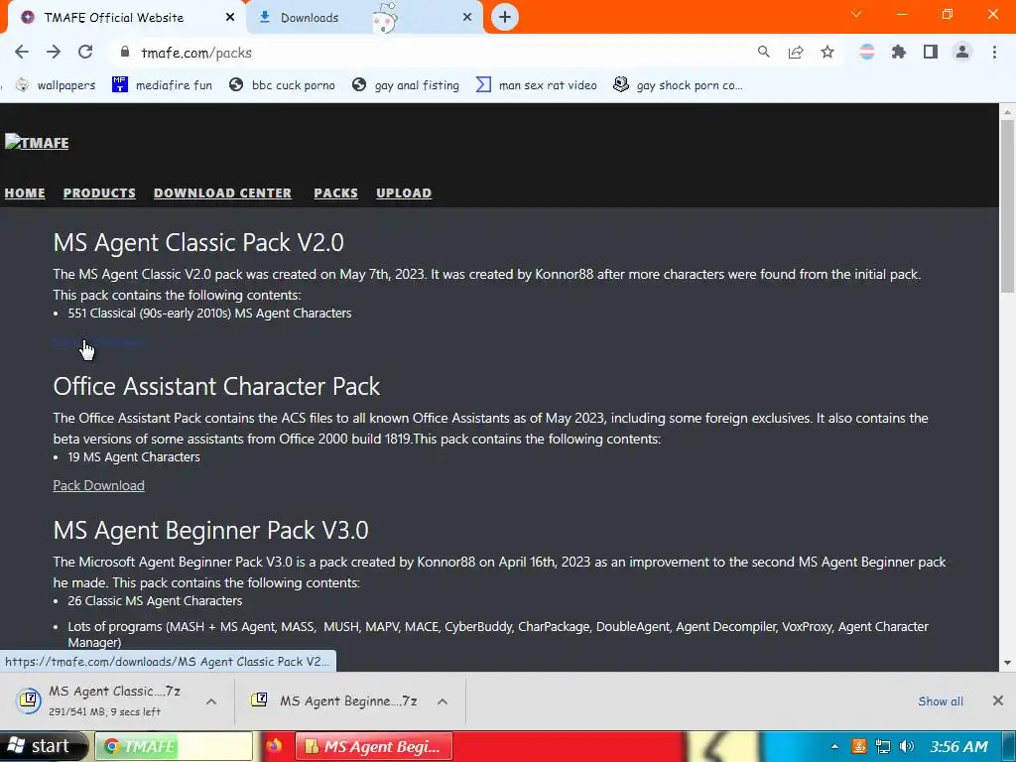This screenshot has height=762, width=1016.
Task: Click the MS Agent Classic Pack download link
Action: coord(98,341)
